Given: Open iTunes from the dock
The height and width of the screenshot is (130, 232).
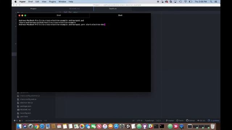Looking at the screenshot, I should coord(105,126).
